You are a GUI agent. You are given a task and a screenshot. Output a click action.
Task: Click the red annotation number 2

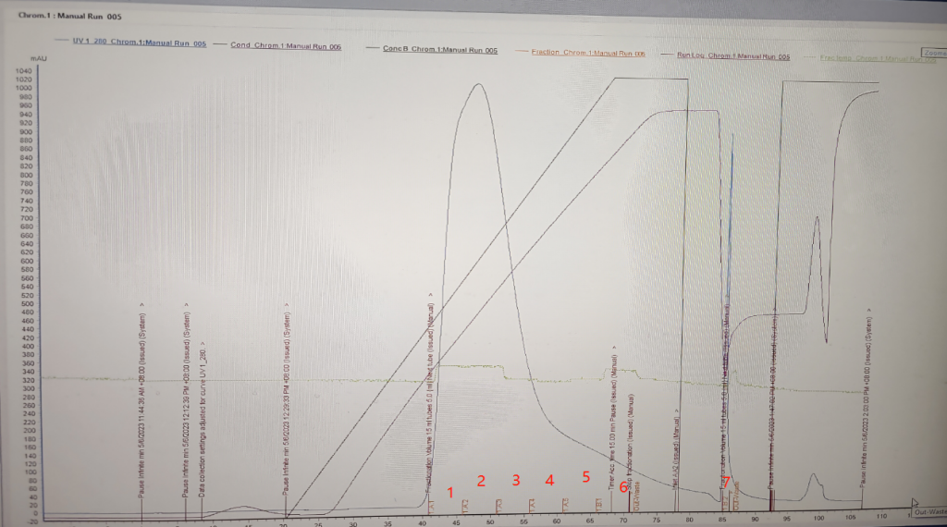point(481,480)
